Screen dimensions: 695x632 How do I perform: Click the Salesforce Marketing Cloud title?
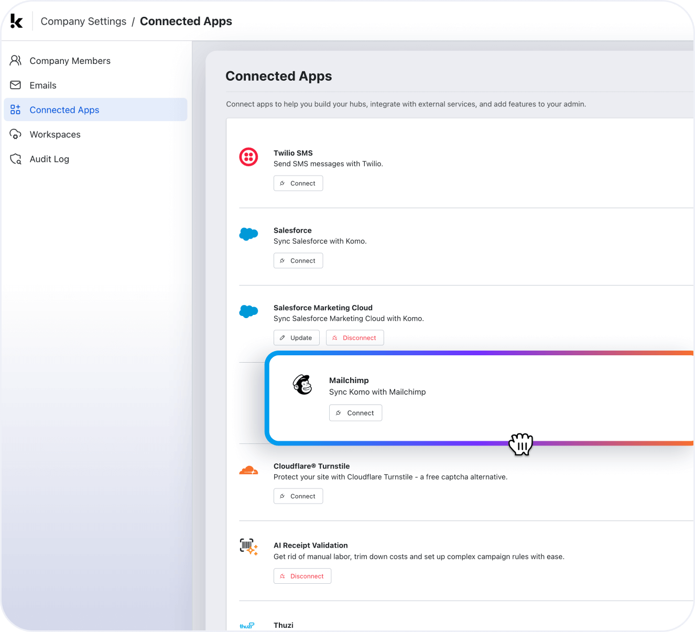[323, 308]
